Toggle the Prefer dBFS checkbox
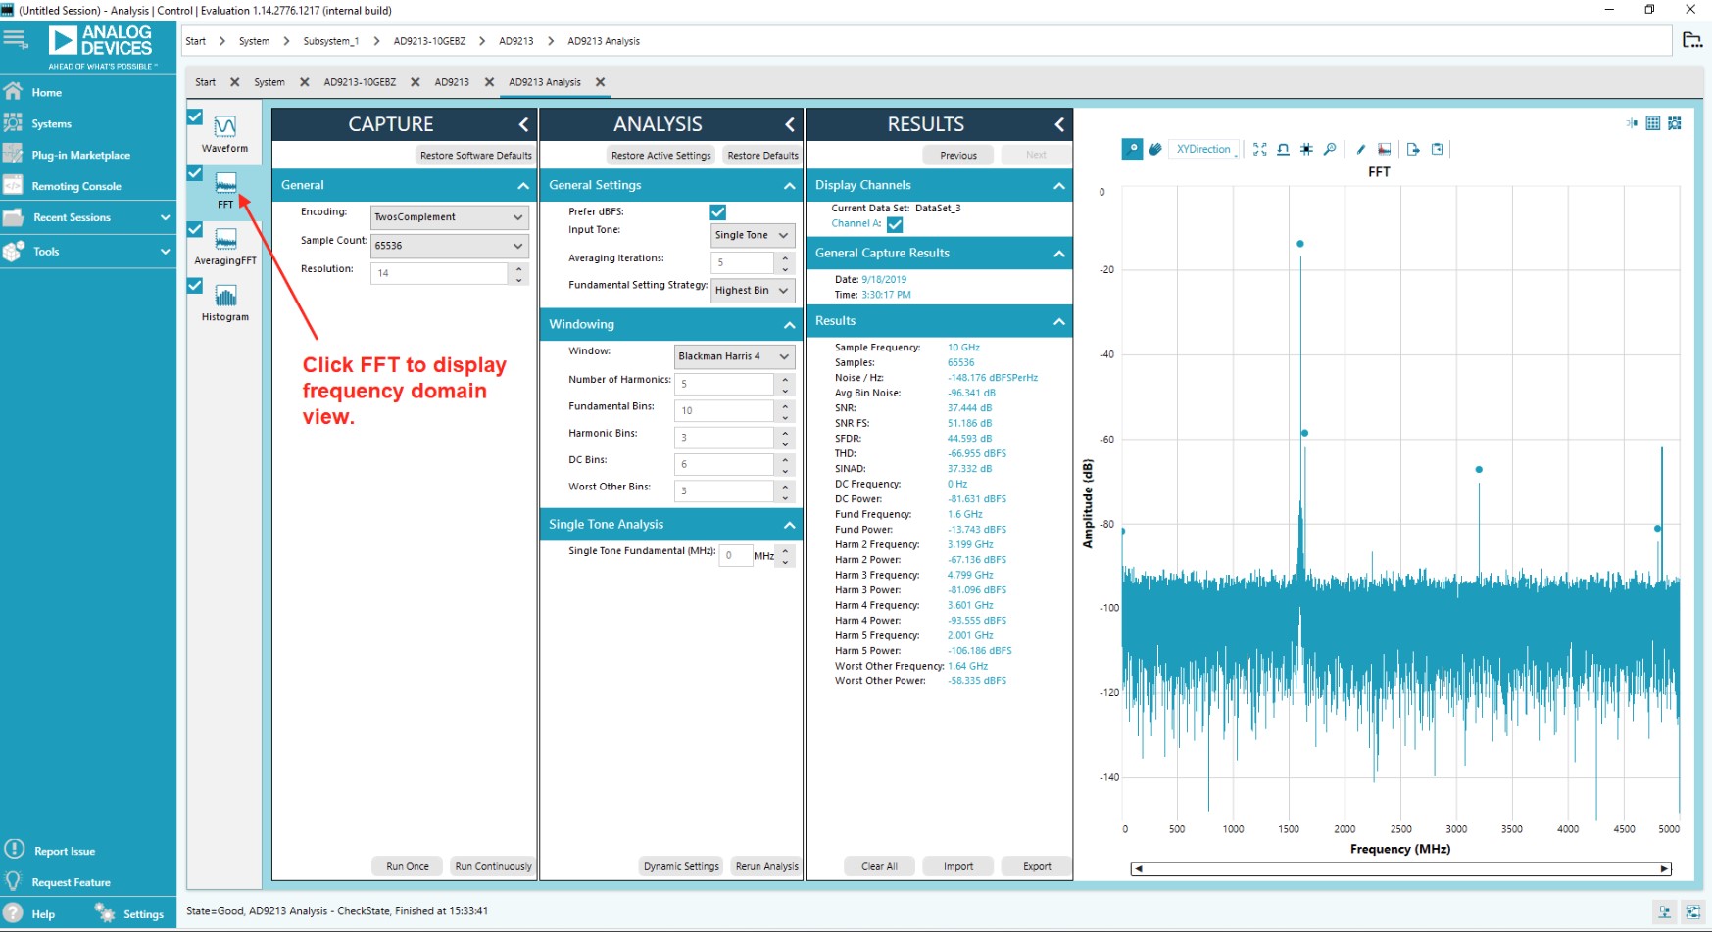Image resolution: width=1712 pixels, height=932 pixels. coord(718,211)
